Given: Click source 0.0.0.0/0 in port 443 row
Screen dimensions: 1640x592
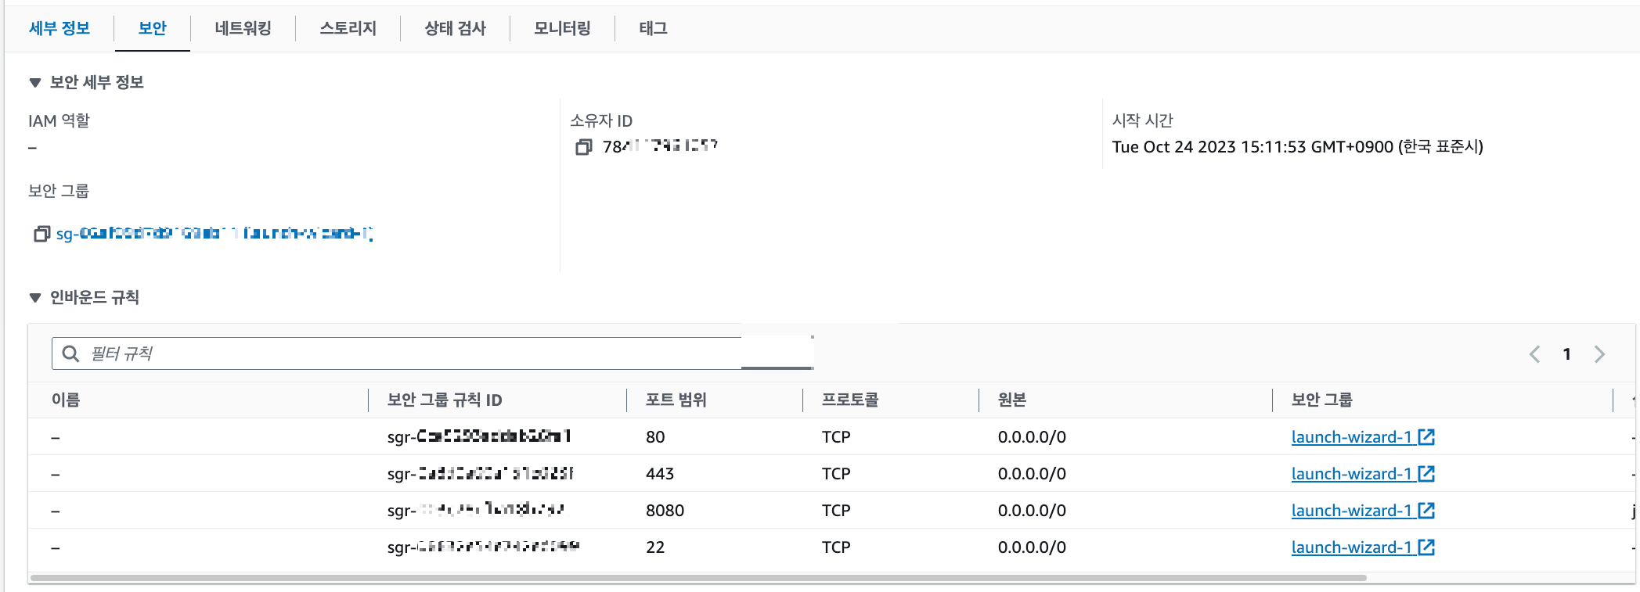Looking at the screenshot, I should [x=1032, y=474].
